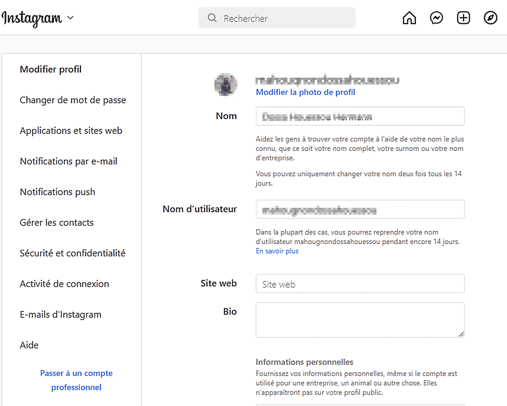
Task: Click into the Nom input field
Action: point(360,116)
